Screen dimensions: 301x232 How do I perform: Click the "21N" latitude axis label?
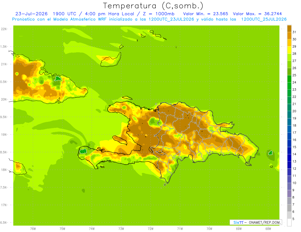tap(4, 64)
